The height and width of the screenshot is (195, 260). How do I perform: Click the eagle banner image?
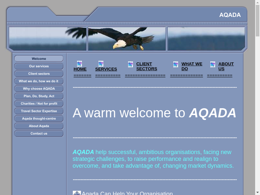point(127,39)
